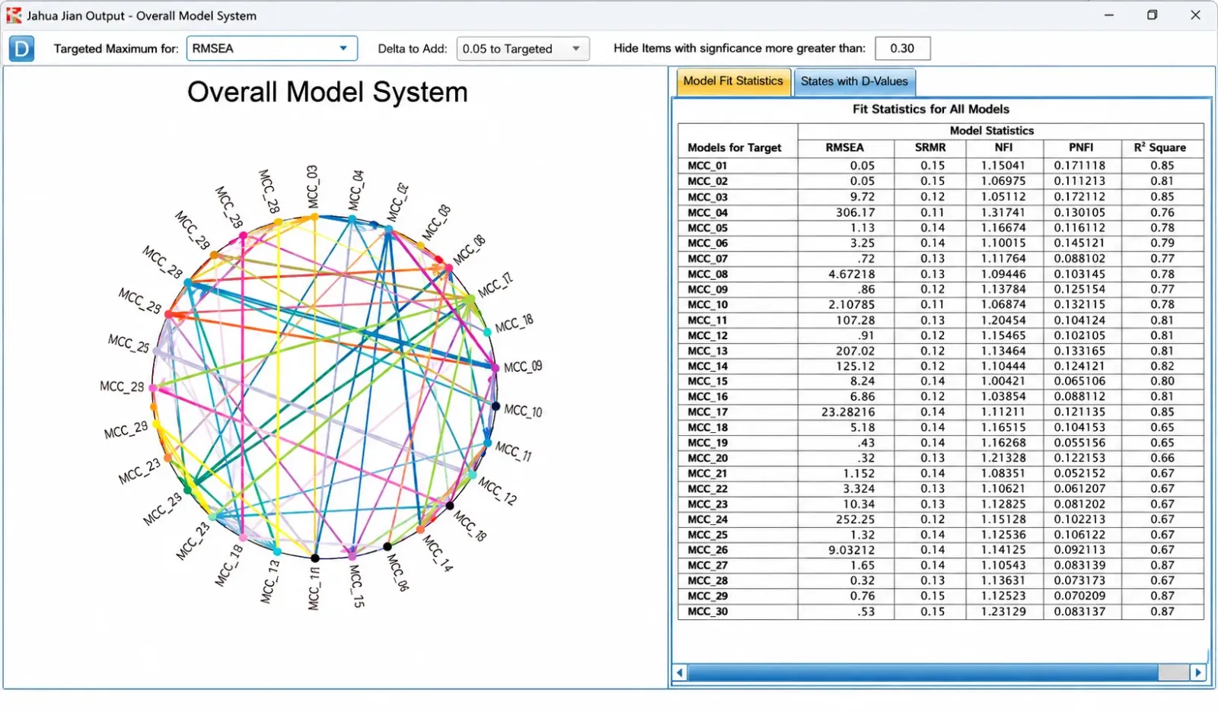Select the MCC_04 row label
The image size is (1218, 712).
708,212
